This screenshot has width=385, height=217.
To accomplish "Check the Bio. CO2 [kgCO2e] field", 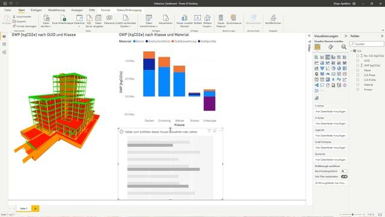I will pyautogui.click(x=358, y=56).
